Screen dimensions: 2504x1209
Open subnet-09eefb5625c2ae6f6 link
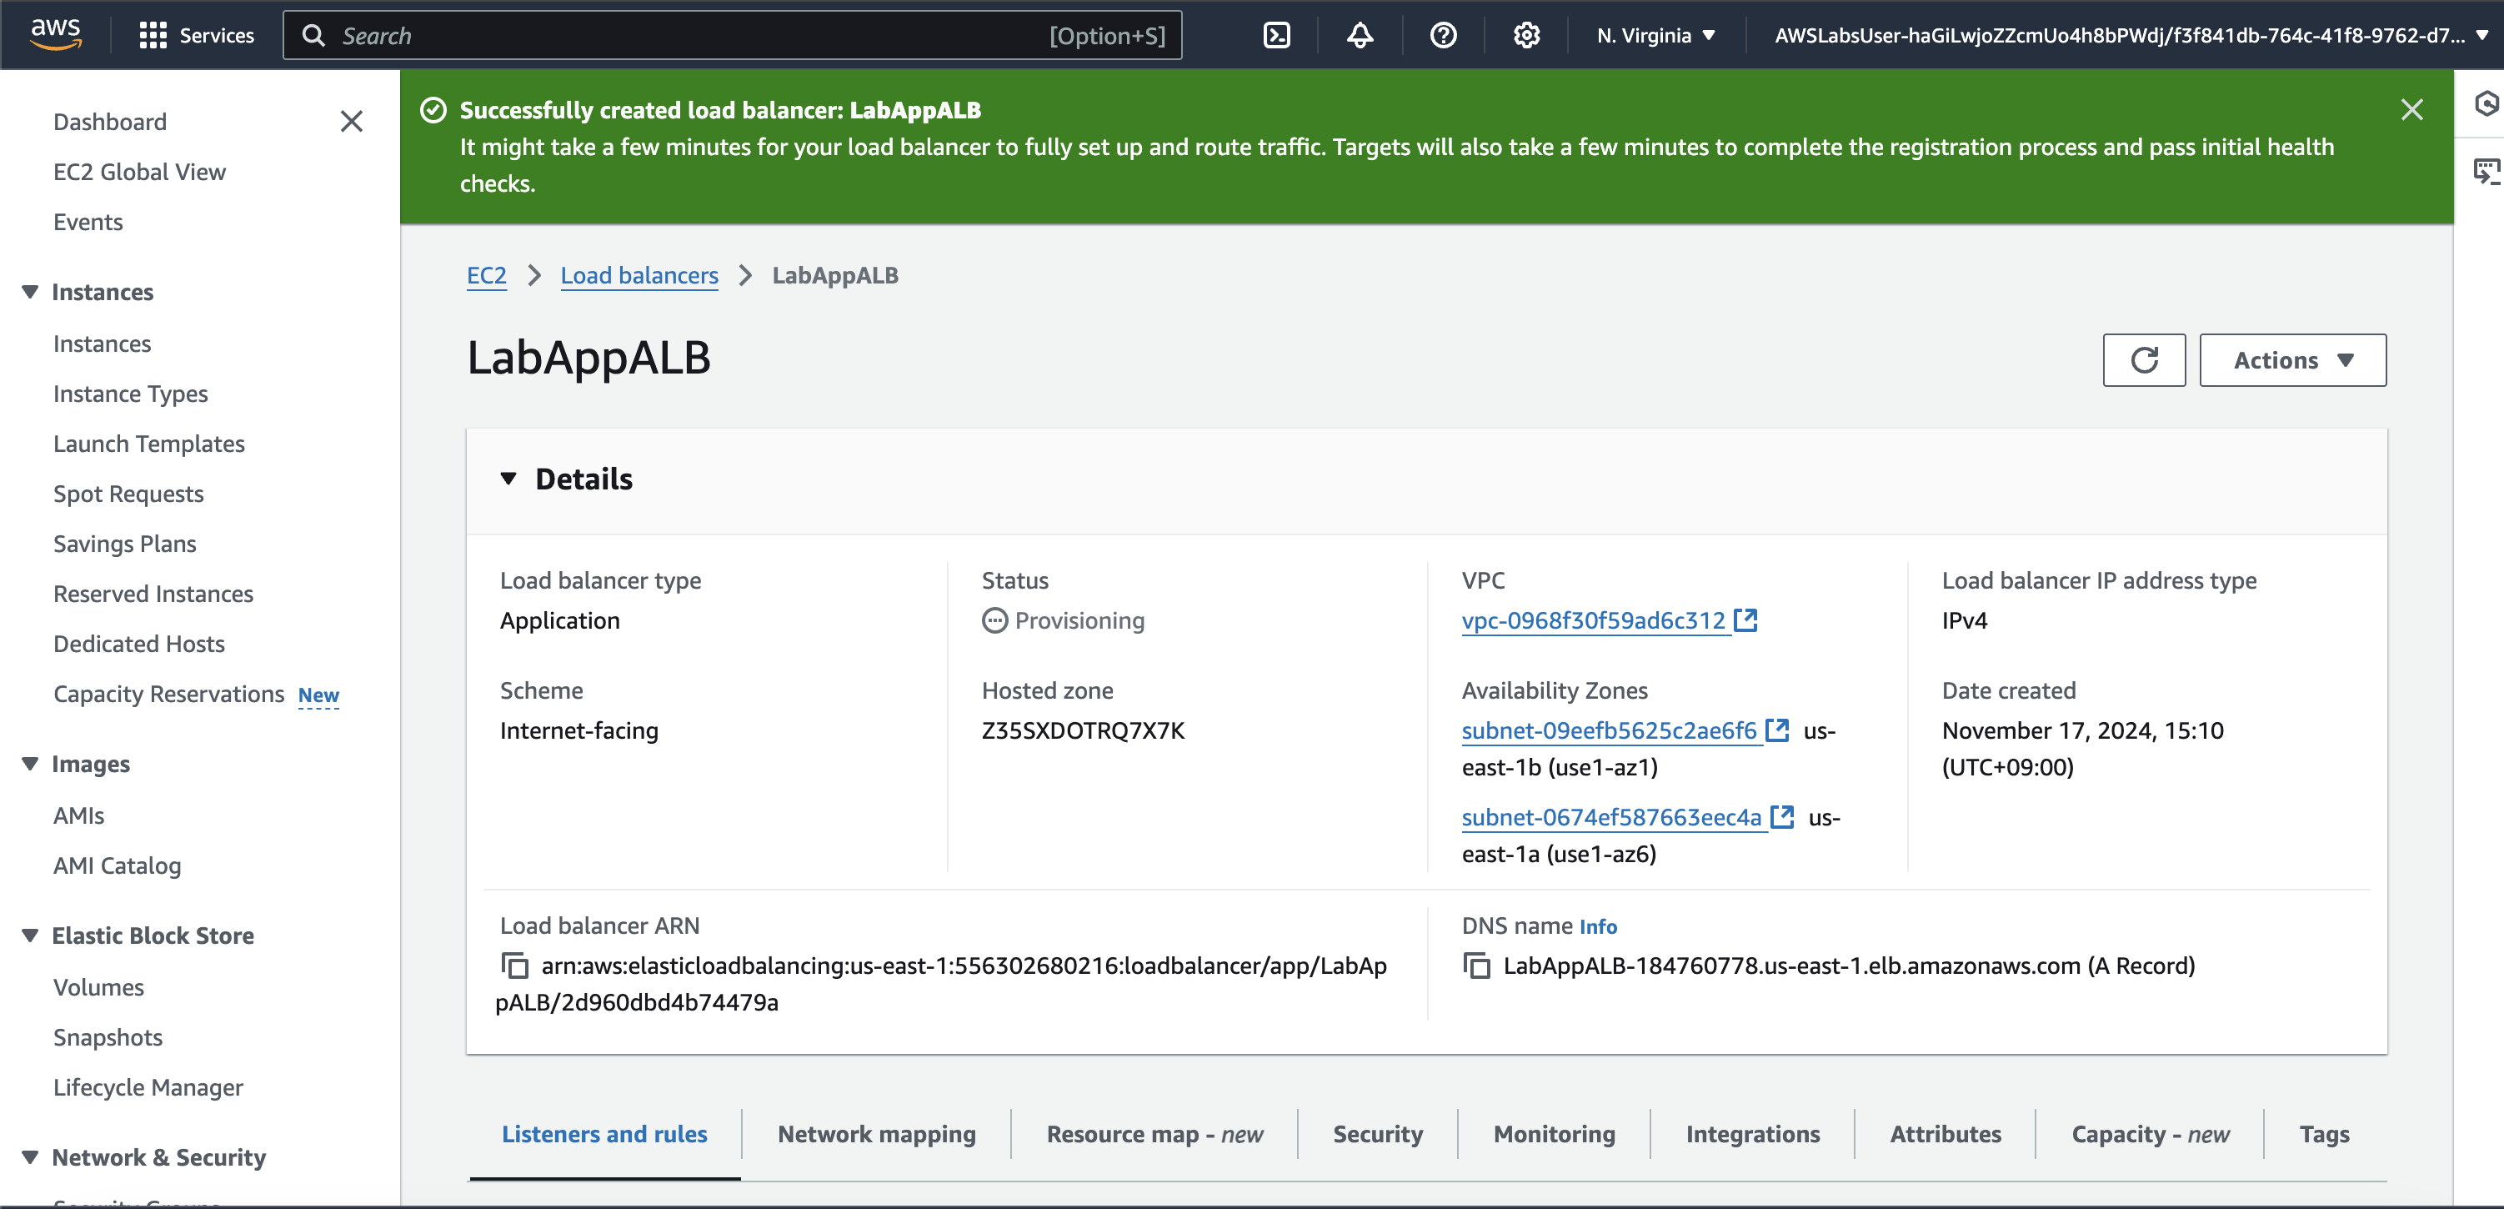click(1610, 730)
